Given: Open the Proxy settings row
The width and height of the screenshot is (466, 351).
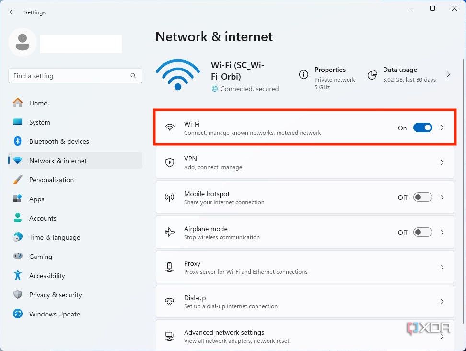Looking at the screenshot, I should (304, 267).
